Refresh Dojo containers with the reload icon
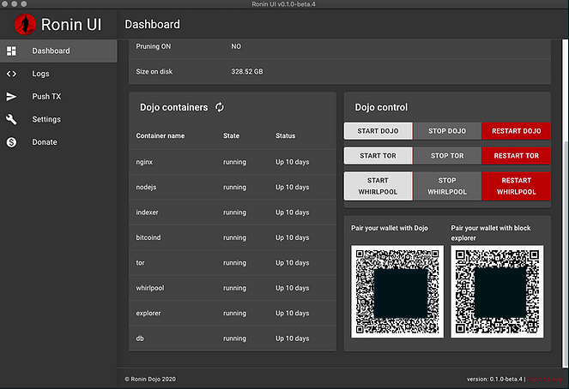 tap(220, 107)
